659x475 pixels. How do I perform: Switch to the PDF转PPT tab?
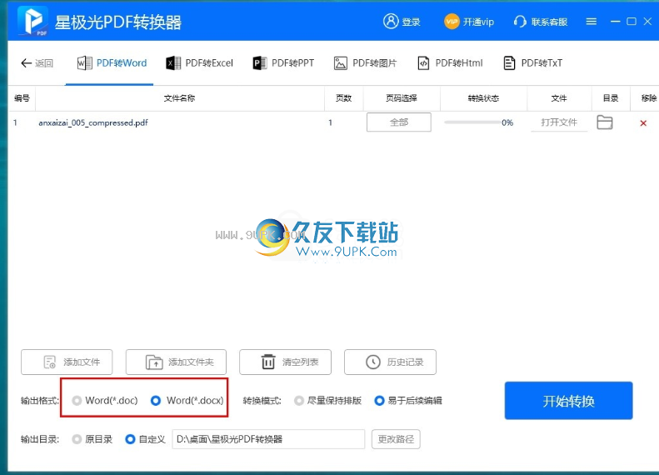(x=283, y=63)
